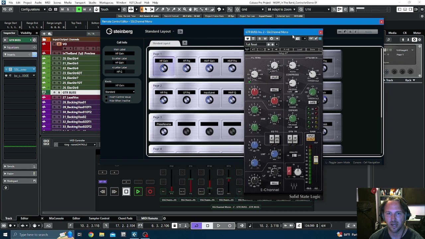This screenshot has height=239, width=425.
Task: Add a new layout with the plus button
Action: (185, 43)
